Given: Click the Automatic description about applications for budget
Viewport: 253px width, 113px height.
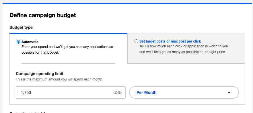Looking at the screenshot, I should (x=67, y=50).
